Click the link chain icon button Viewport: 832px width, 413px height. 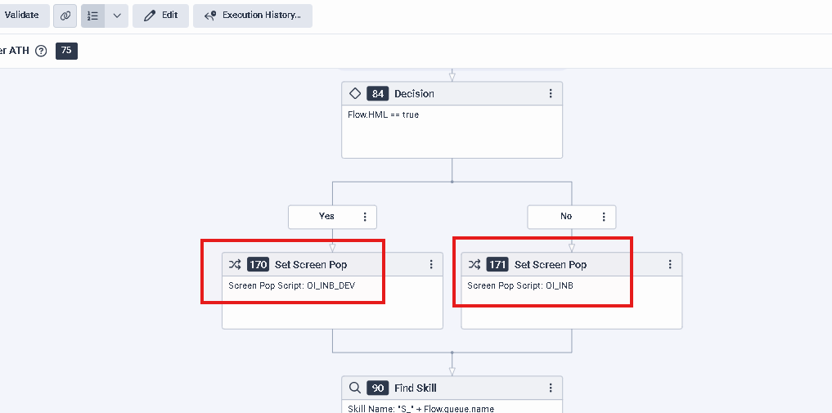pos(65,16)
